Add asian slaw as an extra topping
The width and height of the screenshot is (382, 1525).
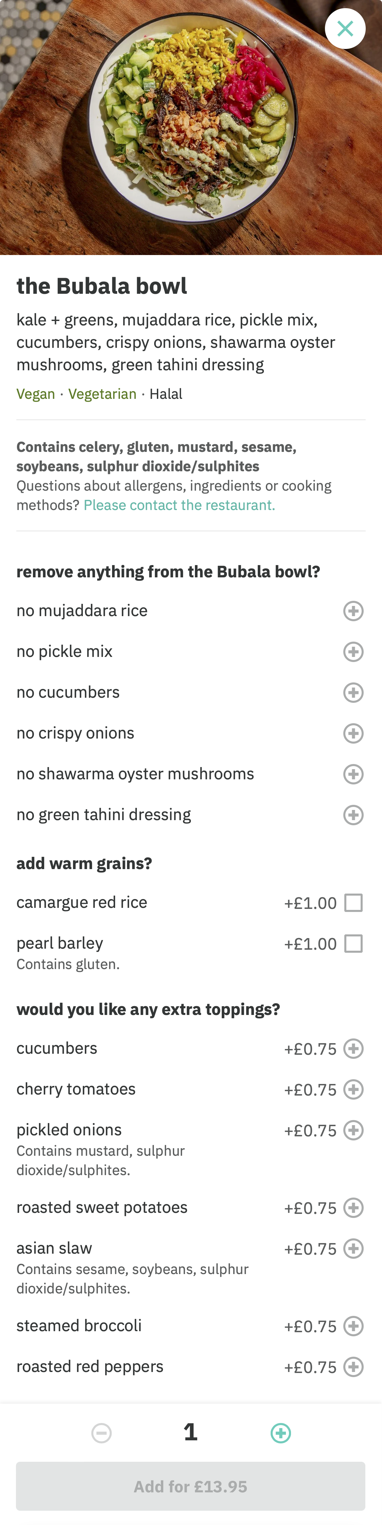point(353,1249)
